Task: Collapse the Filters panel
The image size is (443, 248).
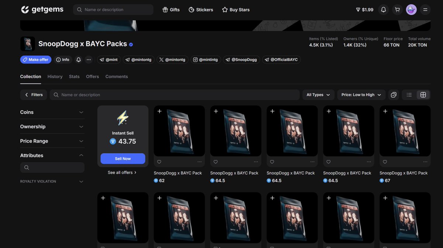Action: click(34, 95)
